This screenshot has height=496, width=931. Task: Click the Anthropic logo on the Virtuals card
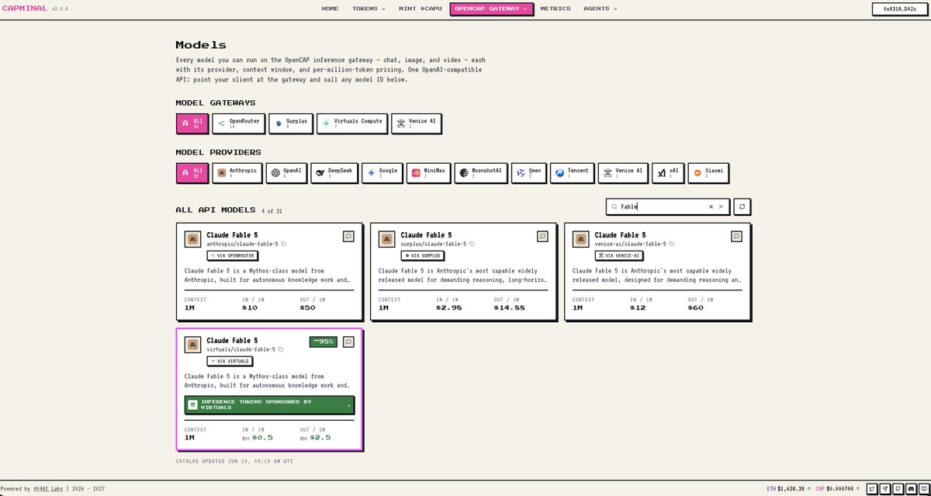point(192,345)
